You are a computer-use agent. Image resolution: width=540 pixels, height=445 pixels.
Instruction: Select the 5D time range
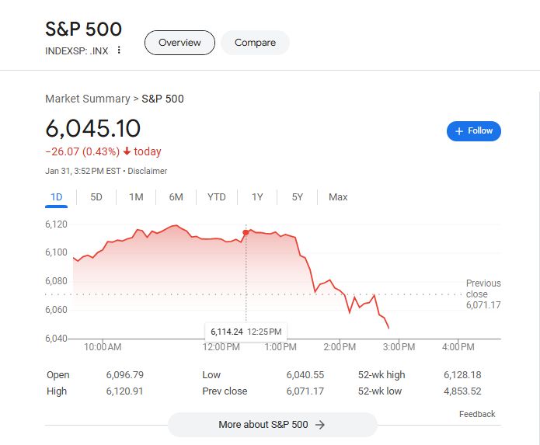[x=96, y=197]
